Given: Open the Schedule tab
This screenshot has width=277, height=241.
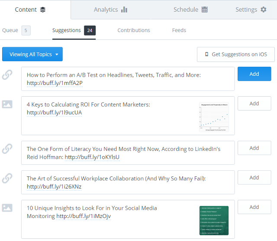Looking at the screenshot, I should coord(190,10).
